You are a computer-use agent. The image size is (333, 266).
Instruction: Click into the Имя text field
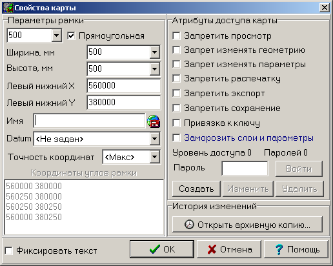coord(89,121)
